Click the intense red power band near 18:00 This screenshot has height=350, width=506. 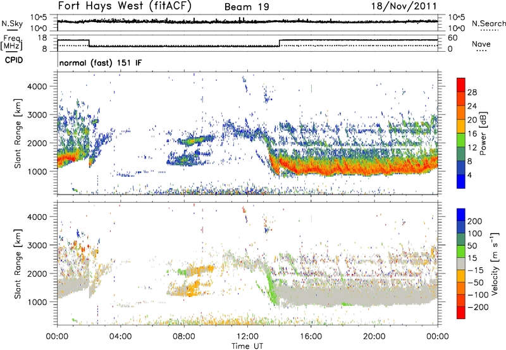(342, 167)
